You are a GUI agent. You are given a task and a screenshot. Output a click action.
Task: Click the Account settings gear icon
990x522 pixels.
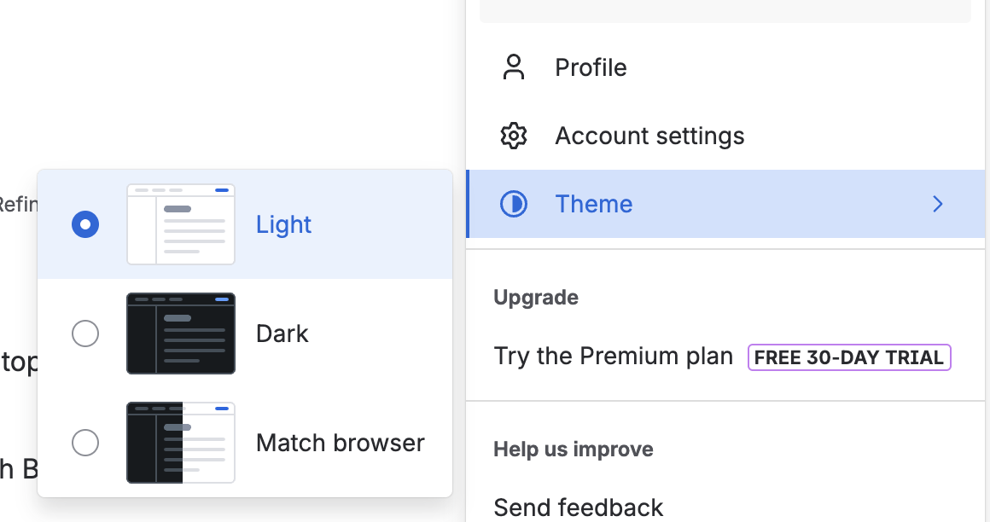(514, 136)
